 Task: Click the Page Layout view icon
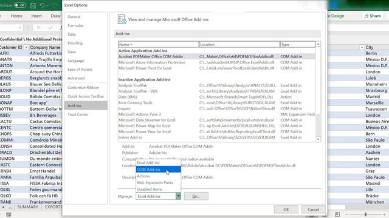pos(337,214)
